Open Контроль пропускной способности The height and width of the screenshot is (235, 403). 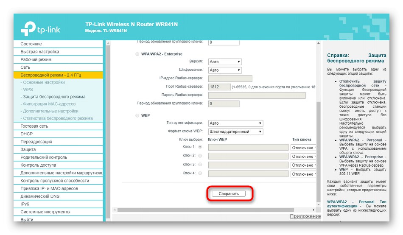[x=58, y=181]
